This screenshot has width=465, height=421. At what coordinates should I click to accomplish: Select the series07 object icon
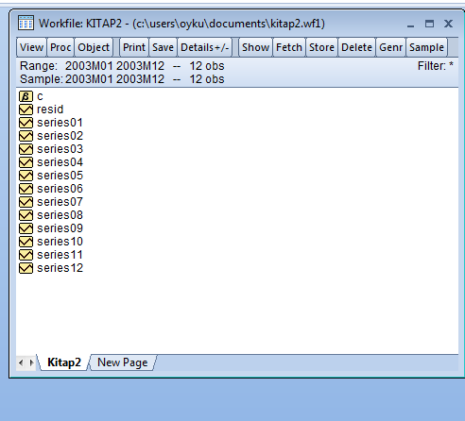26,202
